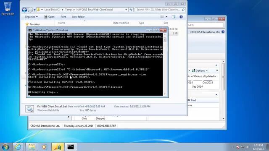The height and width of the screenshot is (151, 269).
Task: Select Temp in address breadcrumb
Action: pos(68,10)
